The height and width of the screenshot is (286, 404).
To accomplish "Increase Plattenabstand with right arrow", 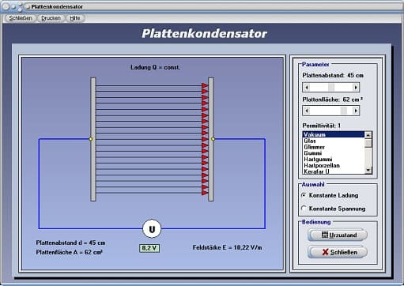I will (x=356, y=88).
